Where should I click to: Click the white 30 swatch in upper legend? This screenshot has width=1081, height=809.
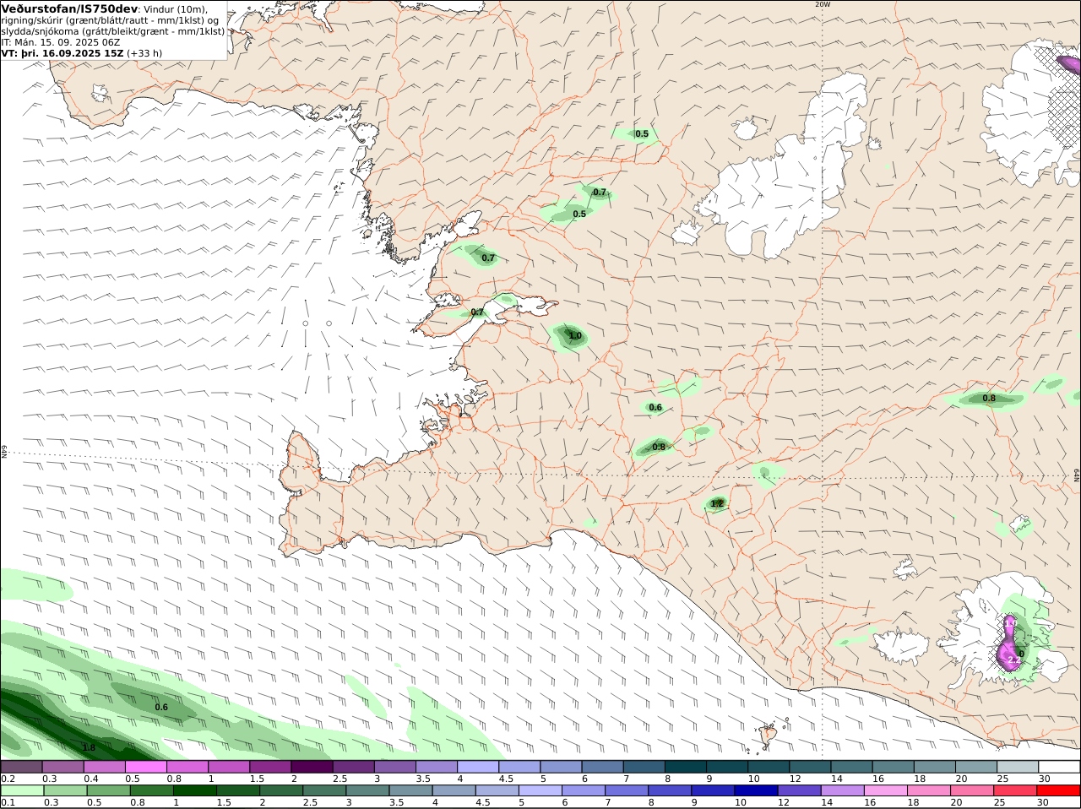point(1059,767)
